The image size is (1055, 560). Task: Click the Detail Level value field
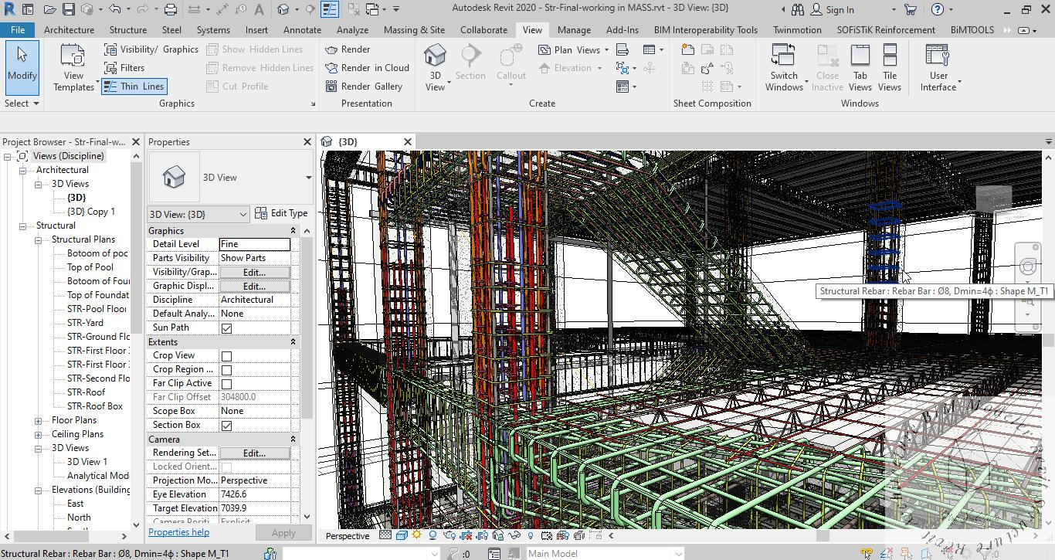coord(255,244)
